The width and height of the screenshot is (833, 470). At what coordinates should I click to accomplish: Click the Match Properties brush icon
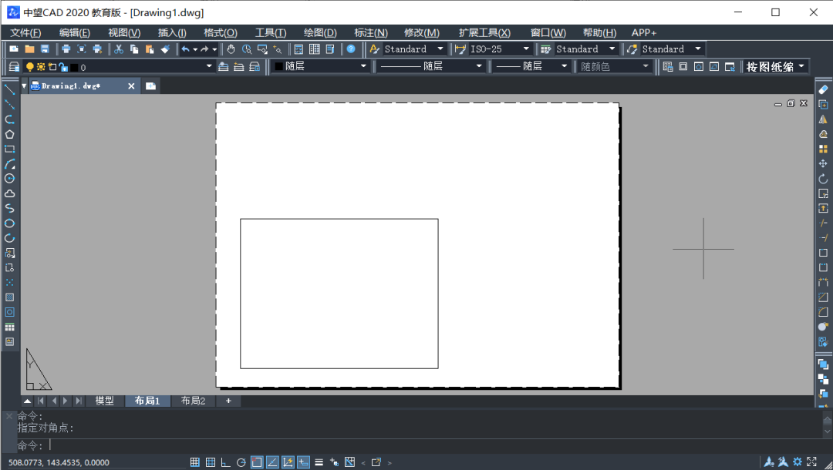(x=165, y=49)
